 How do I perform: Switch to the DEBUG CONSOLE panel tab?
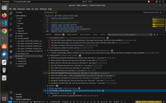pyautogui.click(x=85, y=35)
